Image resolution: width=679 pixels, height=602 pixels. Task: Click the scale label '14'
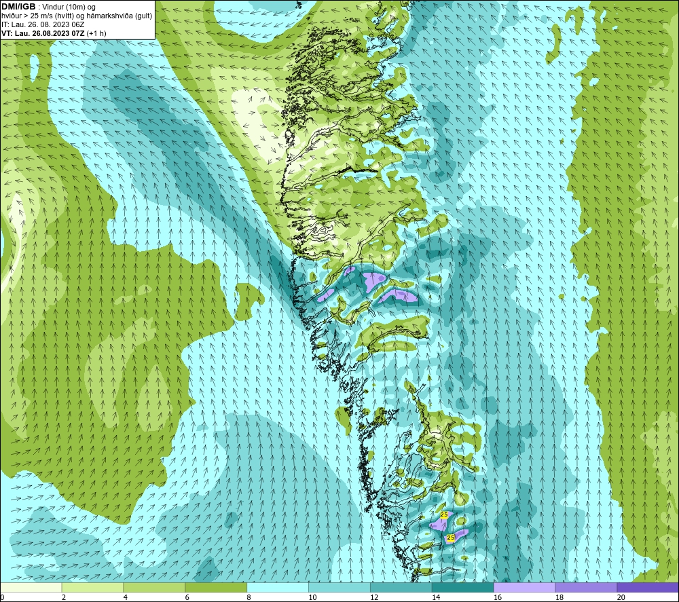pos(436,598)
